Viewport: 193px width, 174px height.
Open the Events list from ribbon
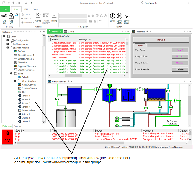click(54, 16)
